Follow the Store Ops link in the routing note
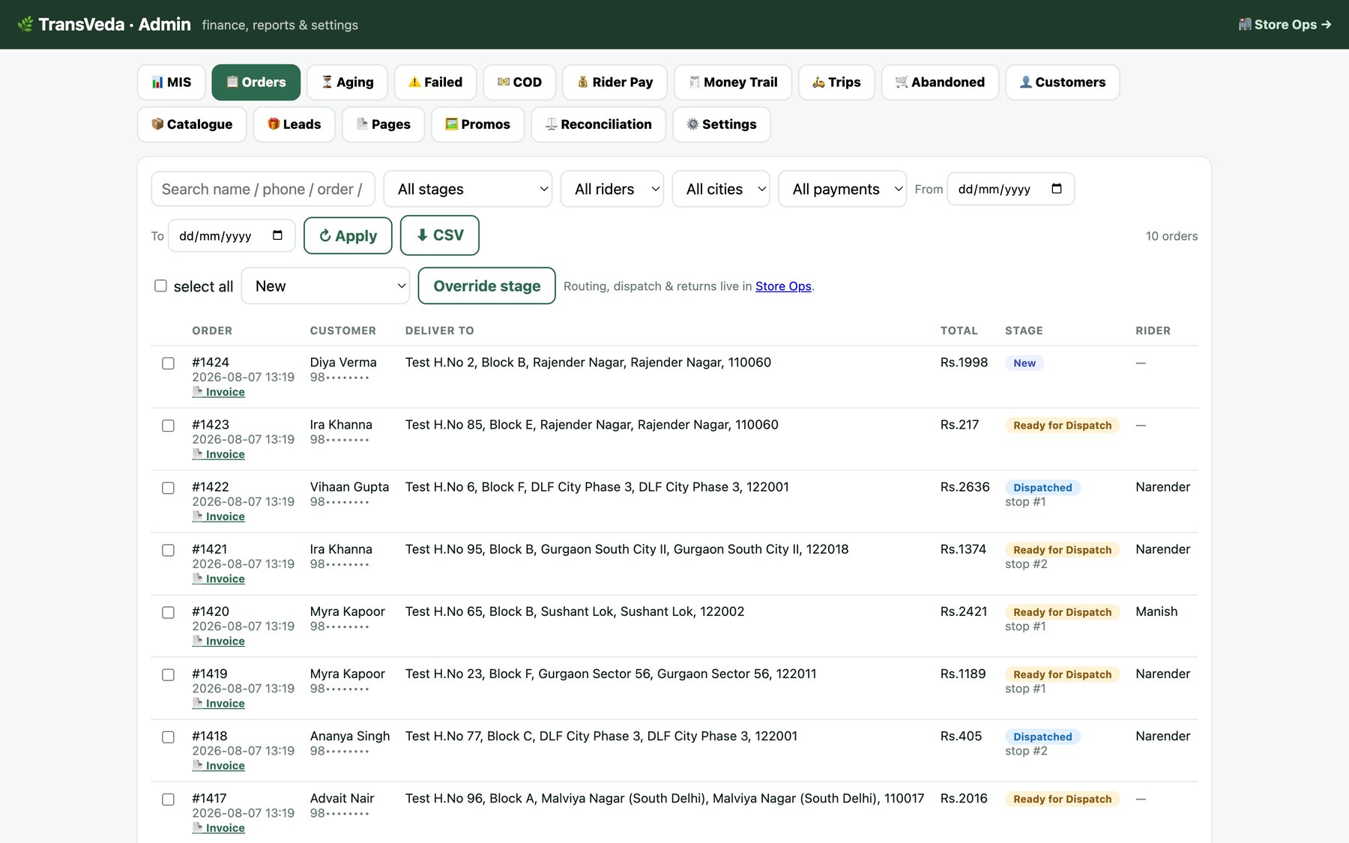 coord(783,286)
